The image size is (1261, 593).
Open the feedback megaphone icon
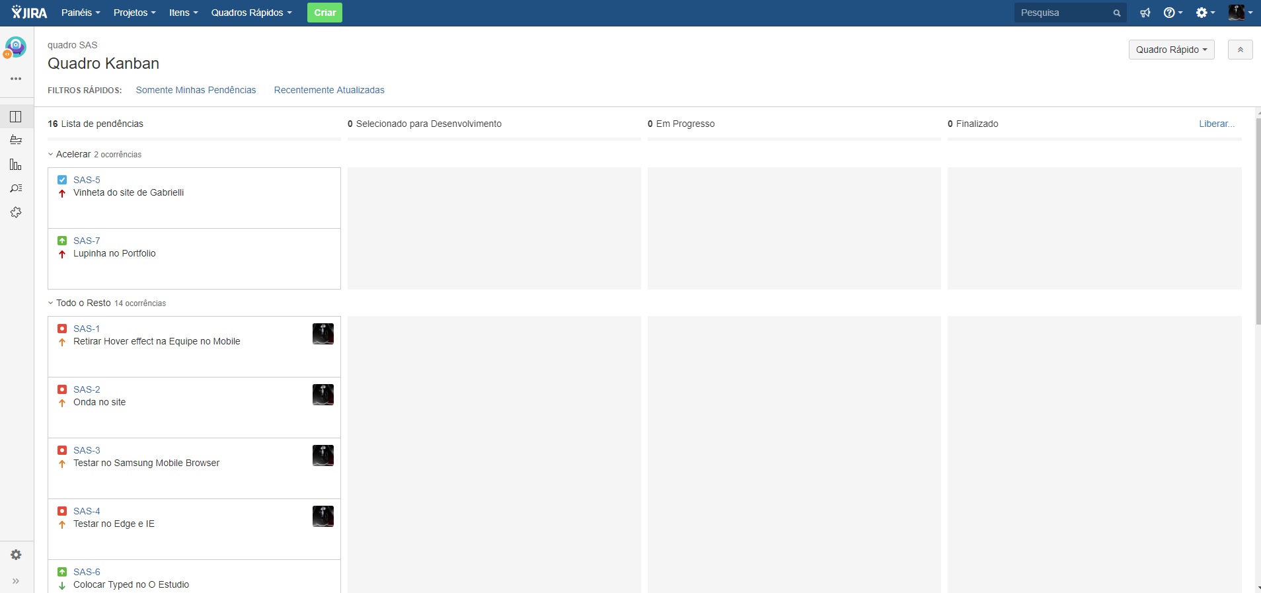(x=1145, y=13)
